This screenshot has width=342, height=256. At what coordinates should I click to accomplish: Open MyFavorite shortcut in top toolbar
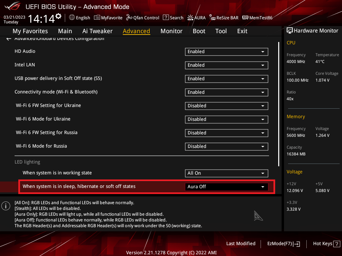tap(108, 18)
